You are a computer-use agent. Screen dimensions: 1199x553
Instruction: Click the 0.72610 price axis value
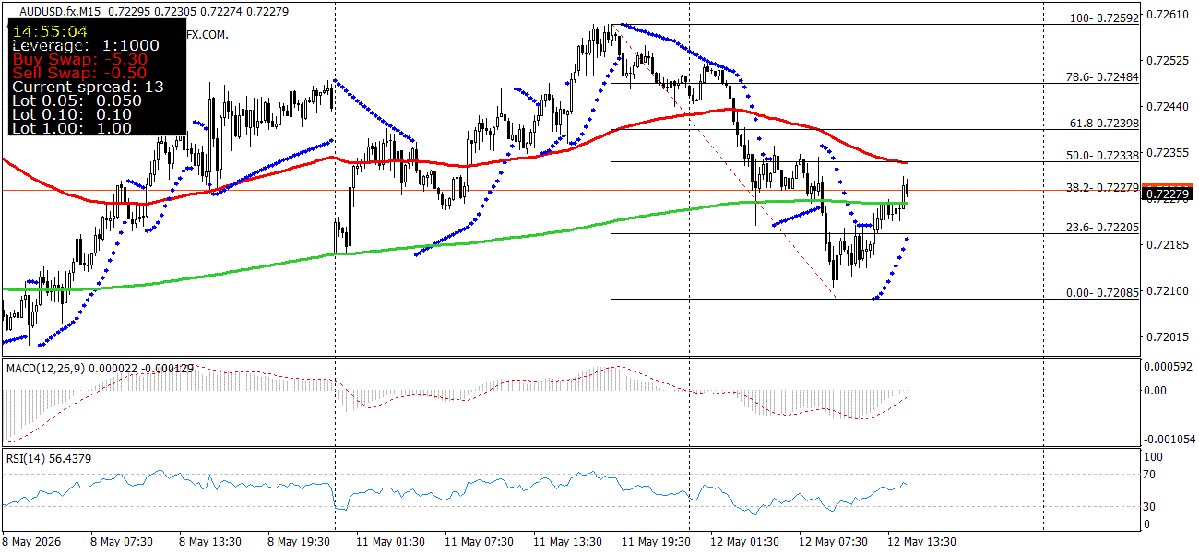[x=1168, y=15]
